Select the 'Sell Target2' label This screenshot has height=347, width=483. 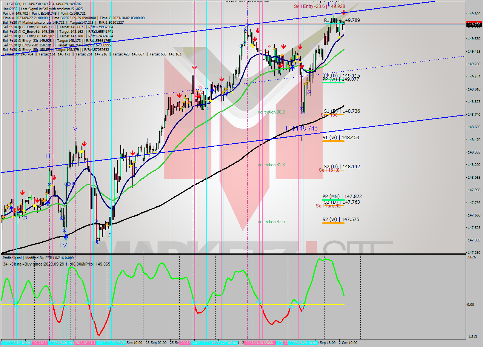[x=328, y=206]
